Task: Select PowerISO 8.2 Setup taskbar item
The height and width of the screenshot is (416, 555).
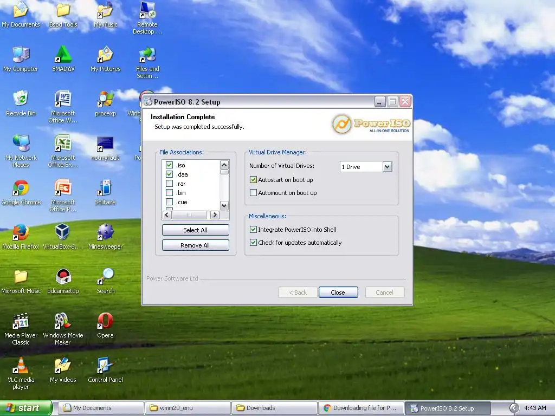Action: point(448,408)
